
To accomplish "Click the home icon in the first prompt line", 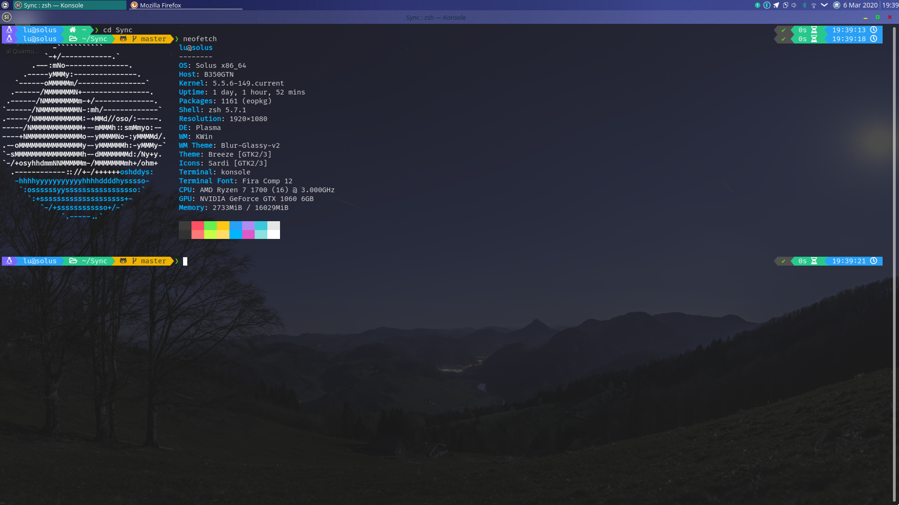I will pyautogui.click(x=73, y=30).
